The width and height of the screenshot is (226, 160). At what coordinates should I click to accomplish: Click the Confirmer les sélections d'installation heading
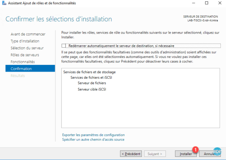point(59,19)
